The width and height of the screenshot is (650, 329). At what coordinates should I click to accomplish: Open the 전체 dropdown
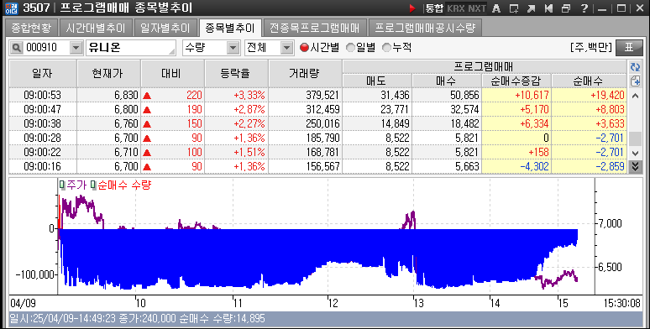click(287, 48)
